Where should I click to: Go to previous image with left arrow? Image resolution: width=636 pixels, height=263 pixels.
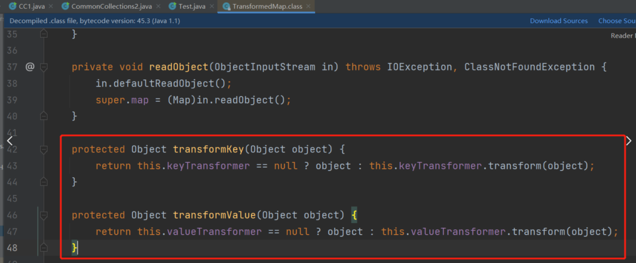click(x=10, y=141)
